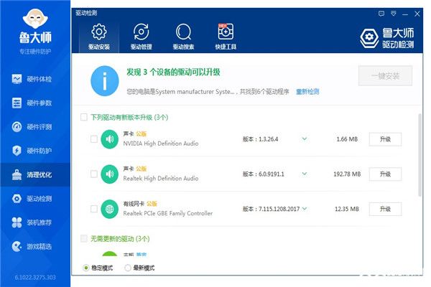This screenshot has height=287, width=431.
Task: Click 无需更新的驱动 (3个) label
Action: pyautogui.click(x=120, y=239)
